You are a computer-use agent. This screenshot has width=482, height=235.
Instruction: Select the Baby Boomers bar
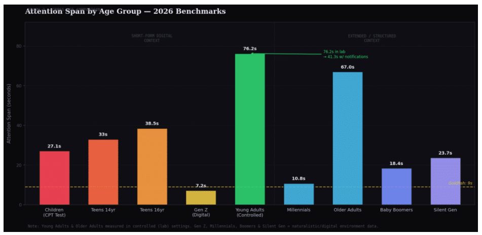[x=396, y=186]
